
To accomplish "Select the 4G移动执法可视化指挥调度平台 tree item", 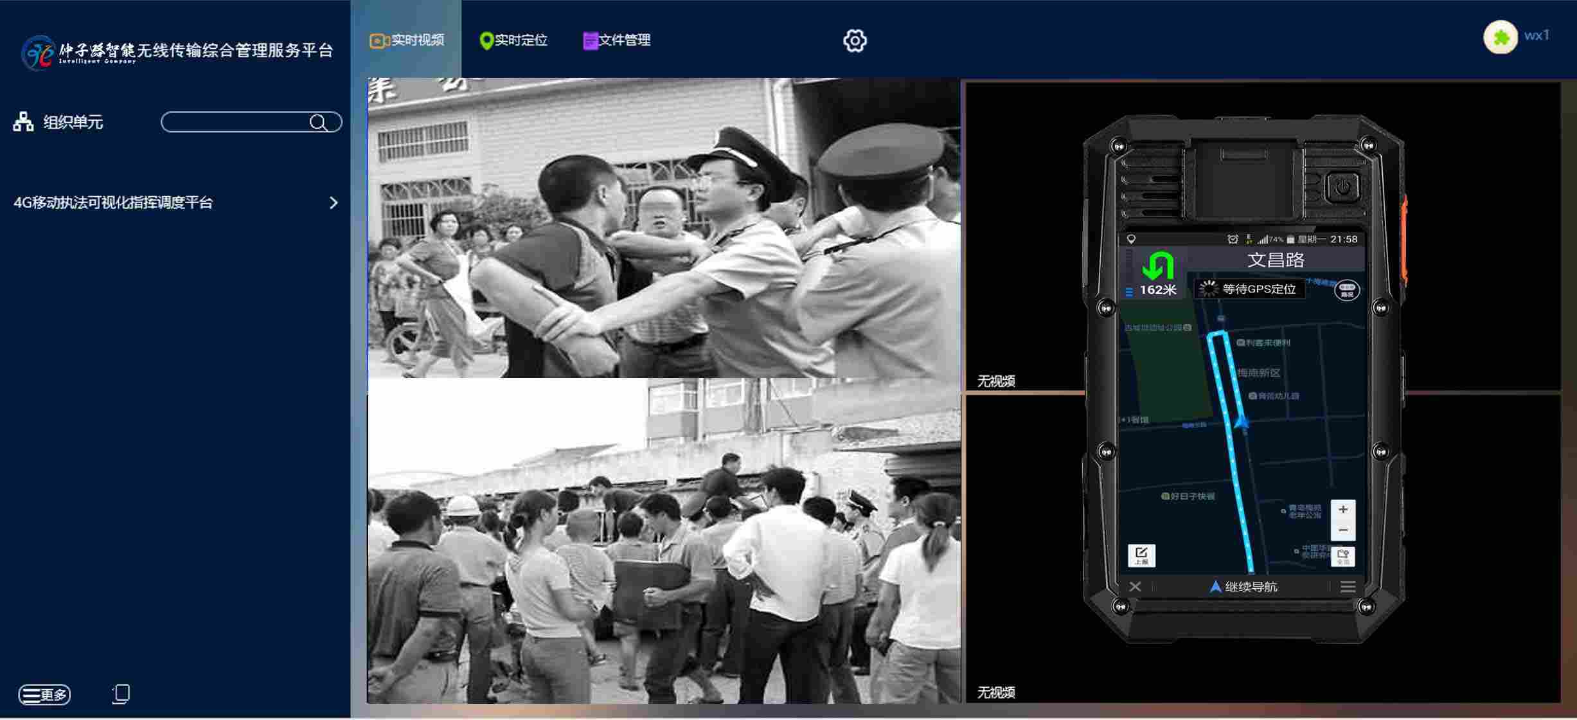I will pos(113,203).
